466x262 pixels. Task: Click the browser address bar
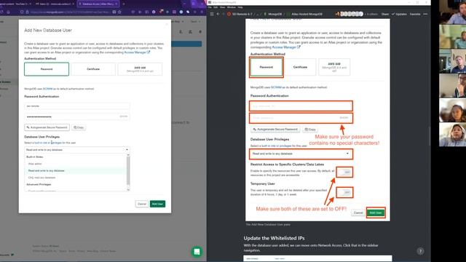click(x=70, y=12)
